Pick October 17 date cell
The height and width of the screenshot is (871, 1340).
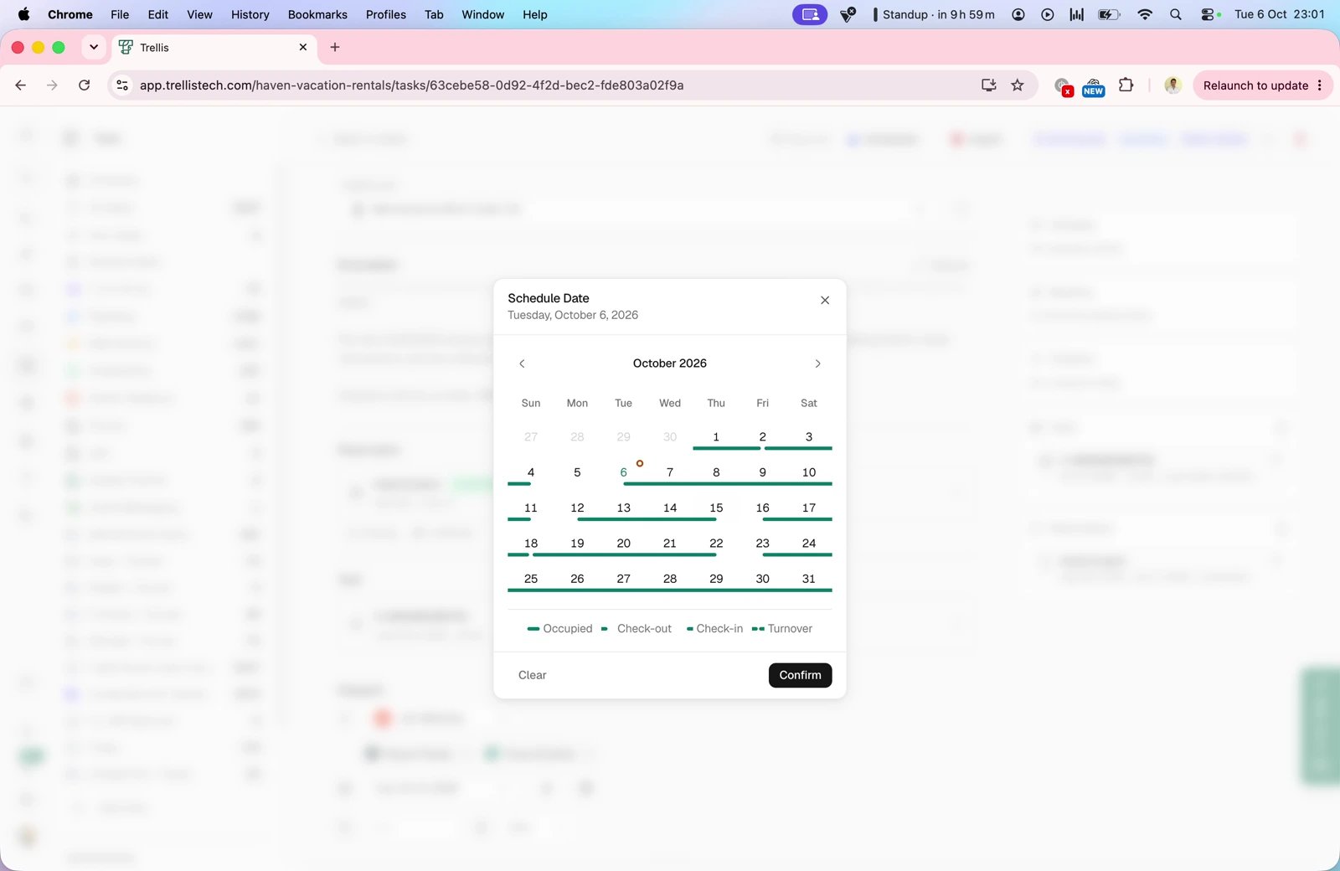[809, 508]
